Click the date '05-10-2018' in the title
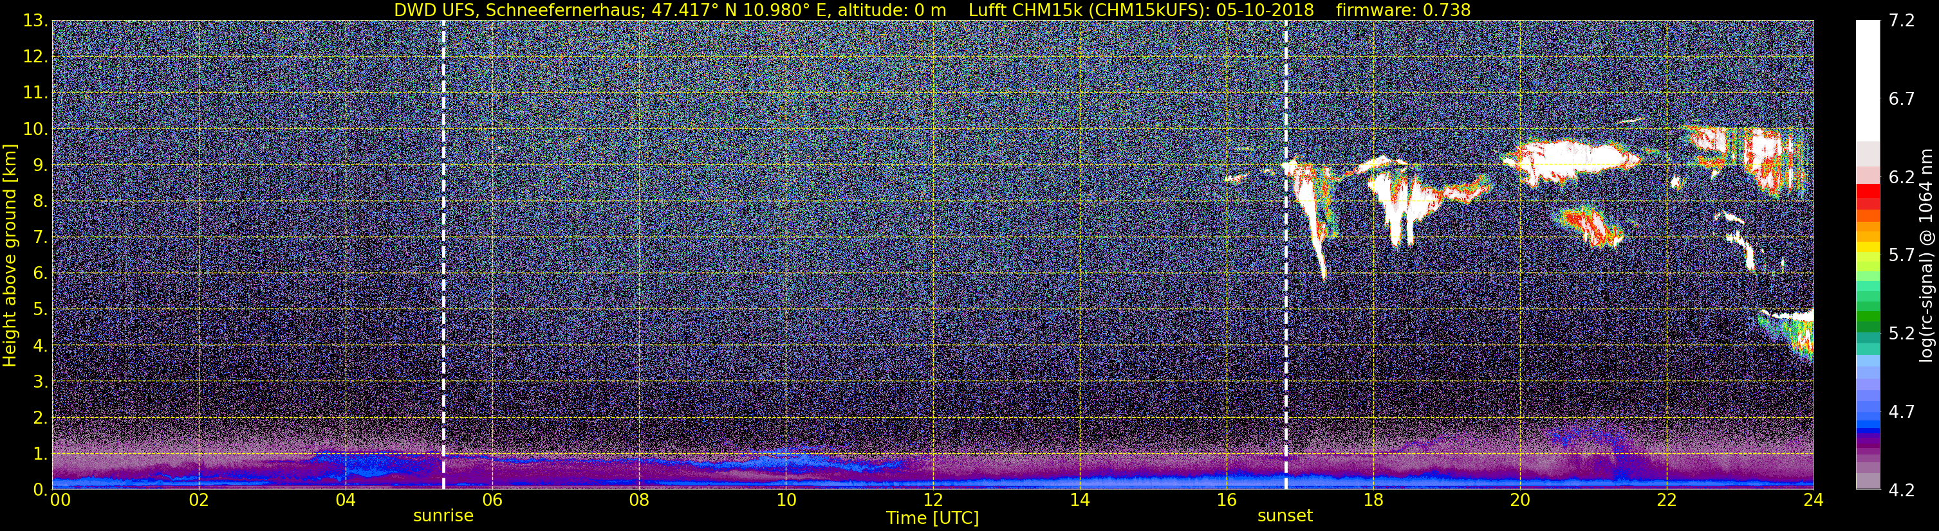Screen dimensions: 1939x531 [x=1265, y=10]
